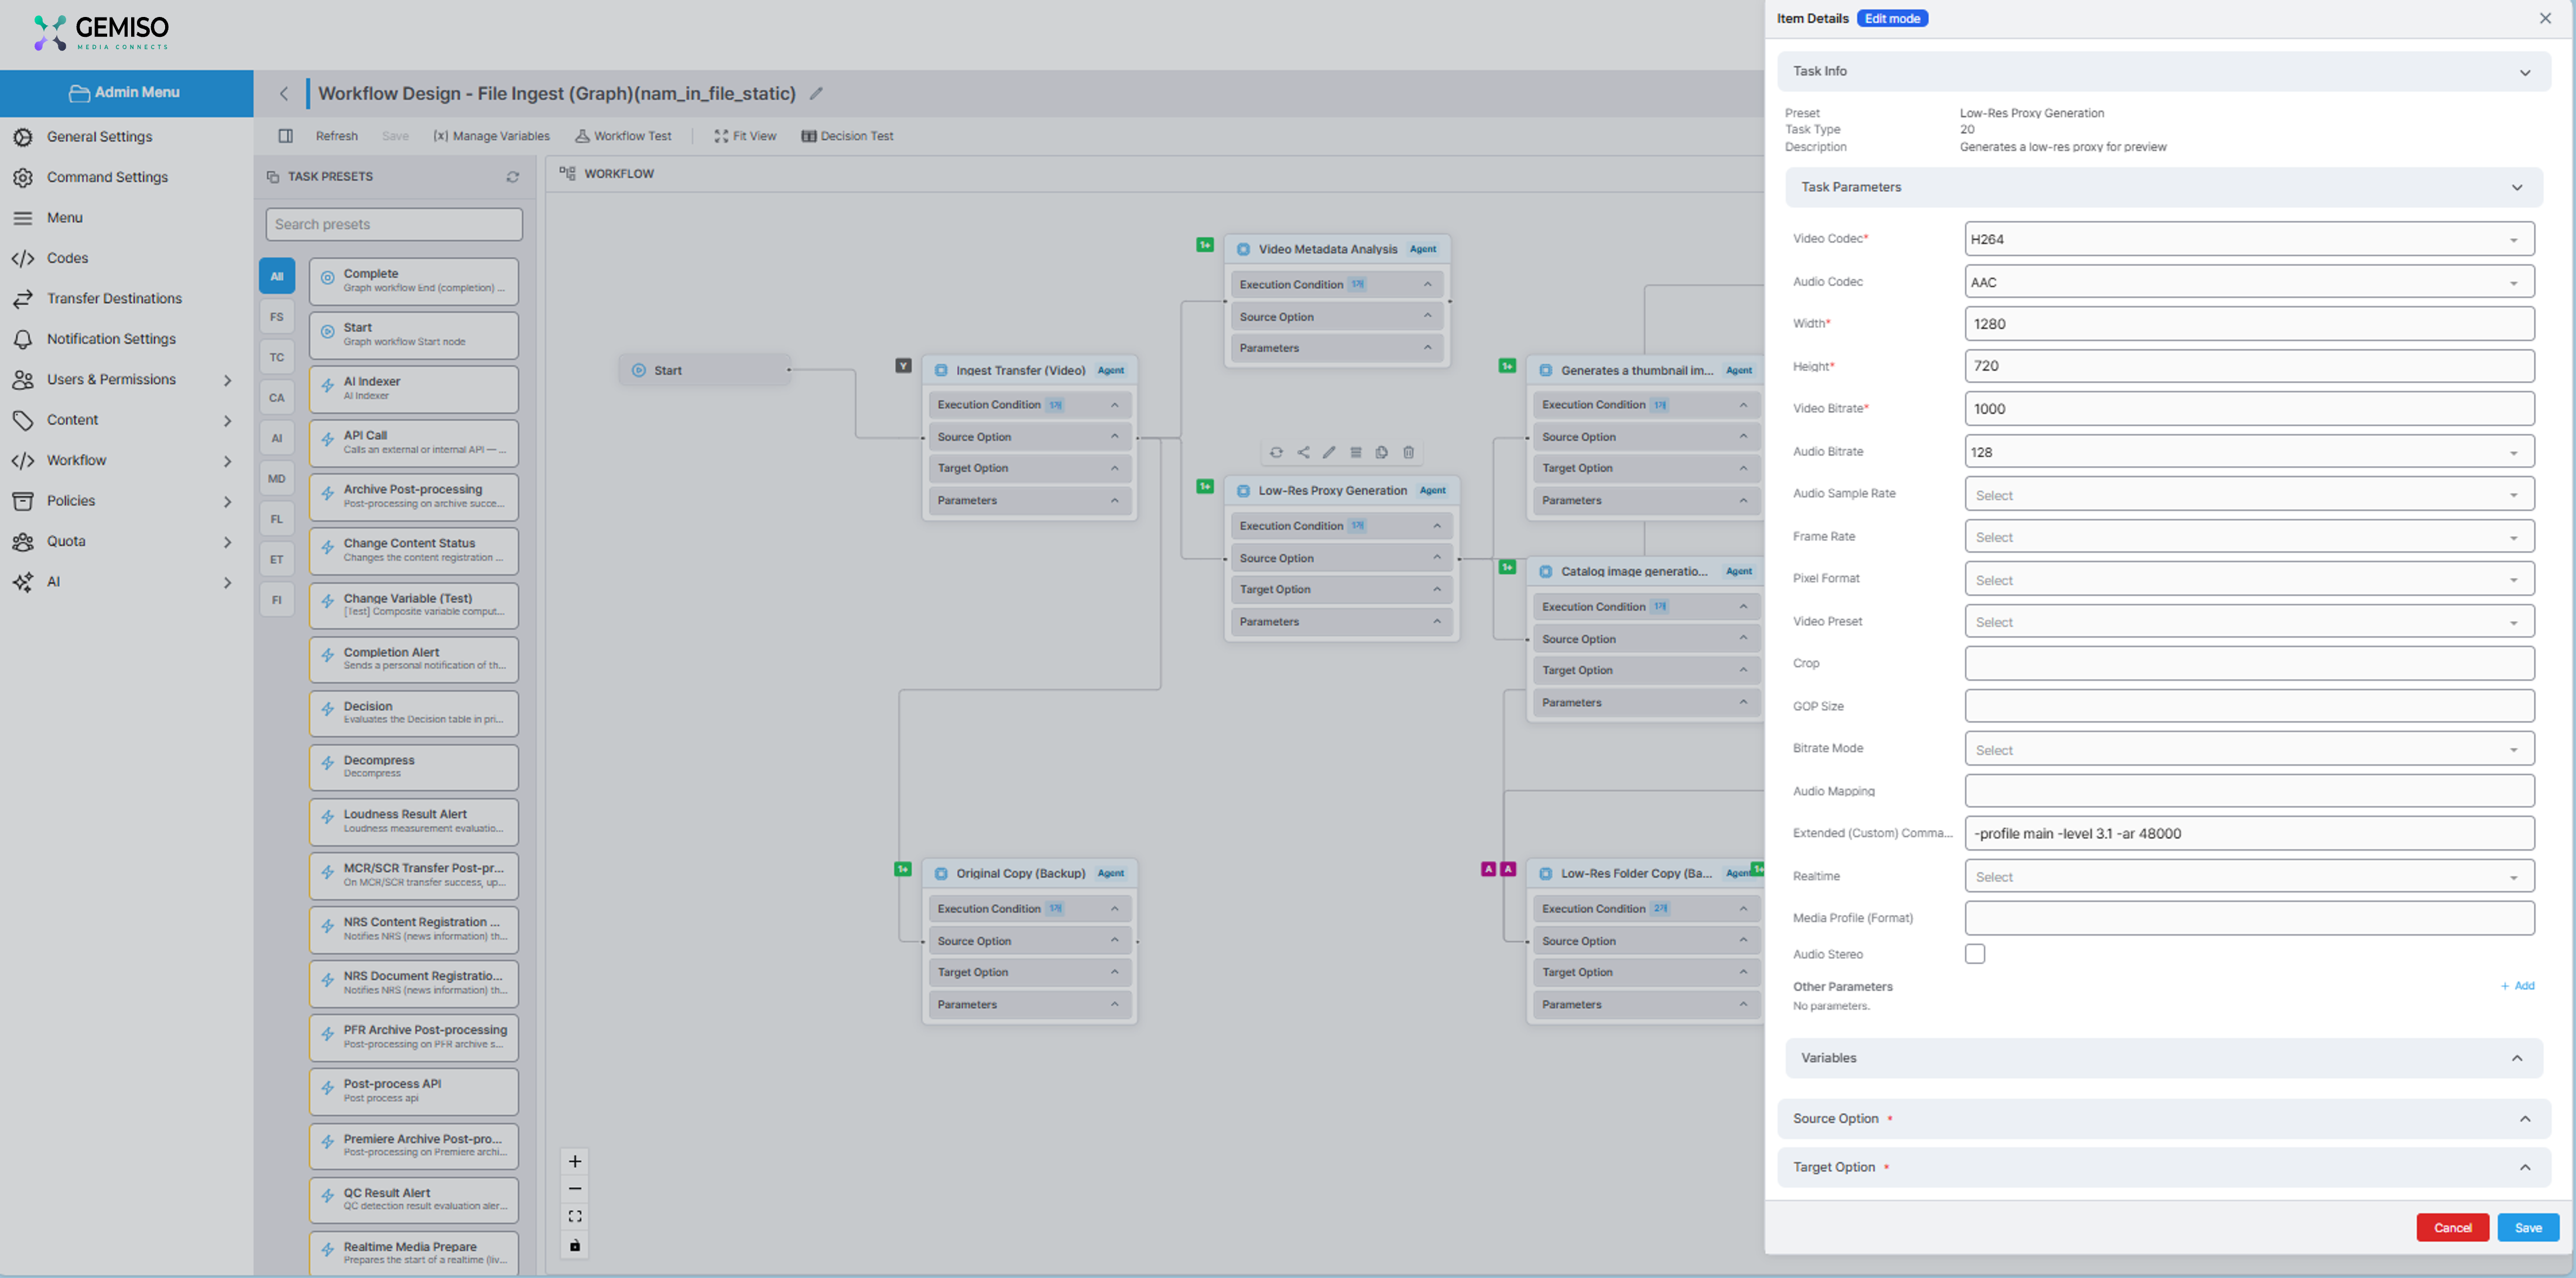Expand the Source Option section in Item Details
The image size is (2576, 1278).
tap(2163, 1119)
